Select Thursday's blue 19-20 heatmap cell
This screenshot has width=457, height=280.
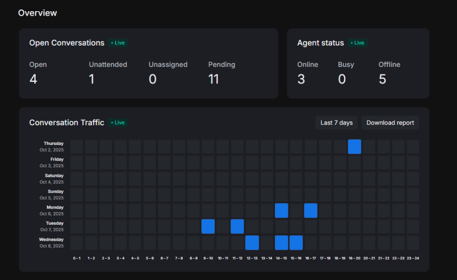pos(354,147)
